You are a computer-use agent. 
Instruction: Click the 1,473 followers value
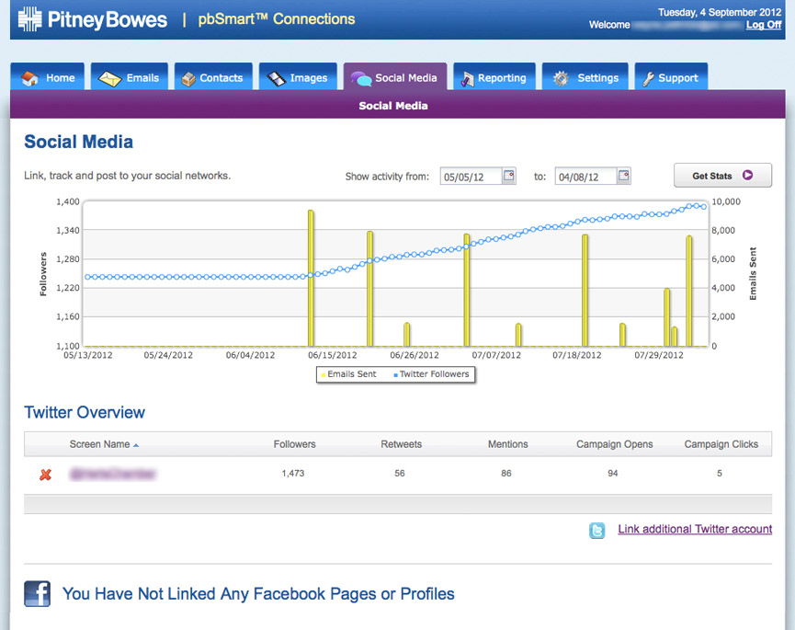[293, 474]
